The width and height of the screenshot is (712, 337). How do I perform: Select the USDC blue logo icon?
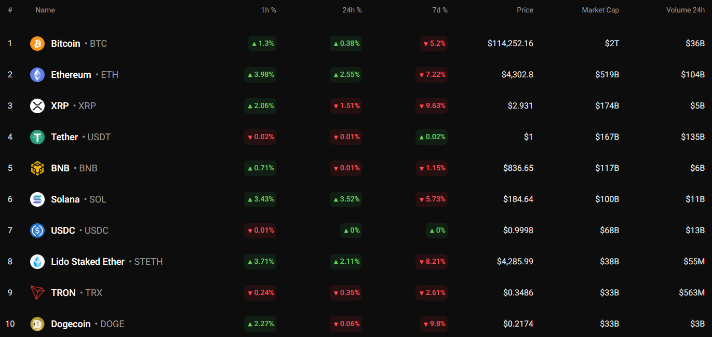click(37, 231)
